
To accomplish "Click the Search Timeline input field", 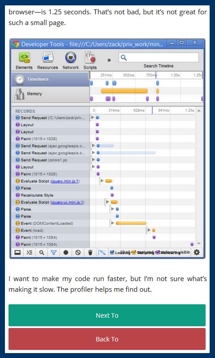I will click(159, 58).
